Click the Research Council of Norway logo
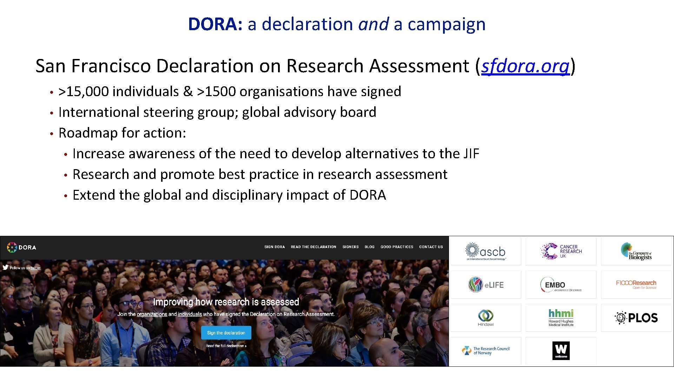The image size is (674, 379). point(486,351)
